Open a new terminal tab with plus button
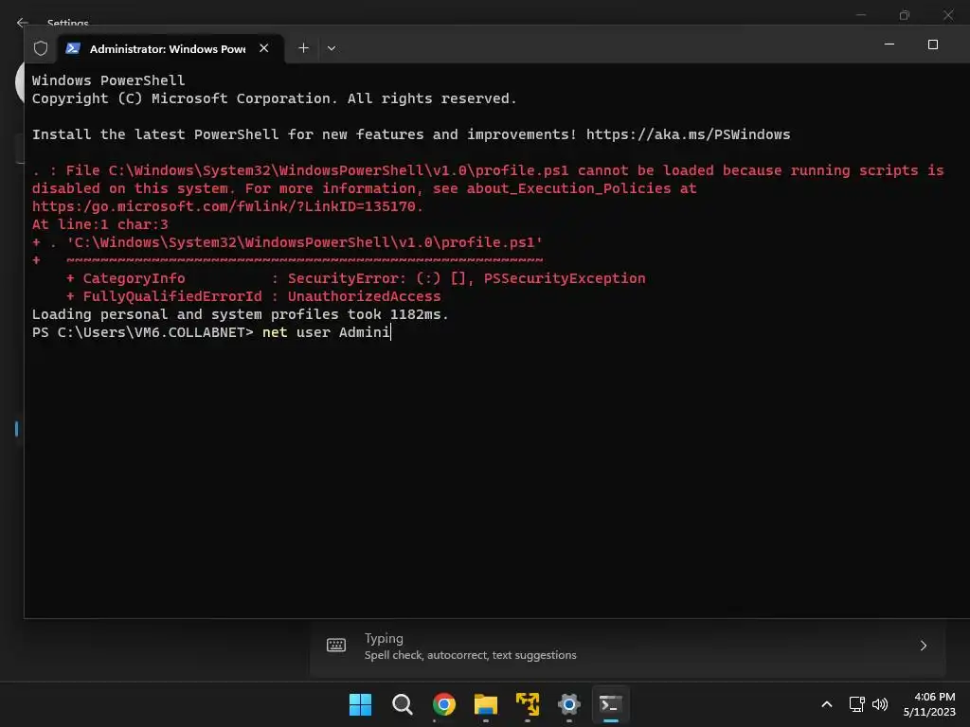Screen dimensions: 970x727 [303, 48]
